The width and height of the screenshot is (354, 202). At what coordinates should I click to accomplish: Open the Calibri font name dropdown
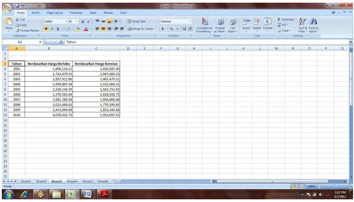tap(66, 21)
